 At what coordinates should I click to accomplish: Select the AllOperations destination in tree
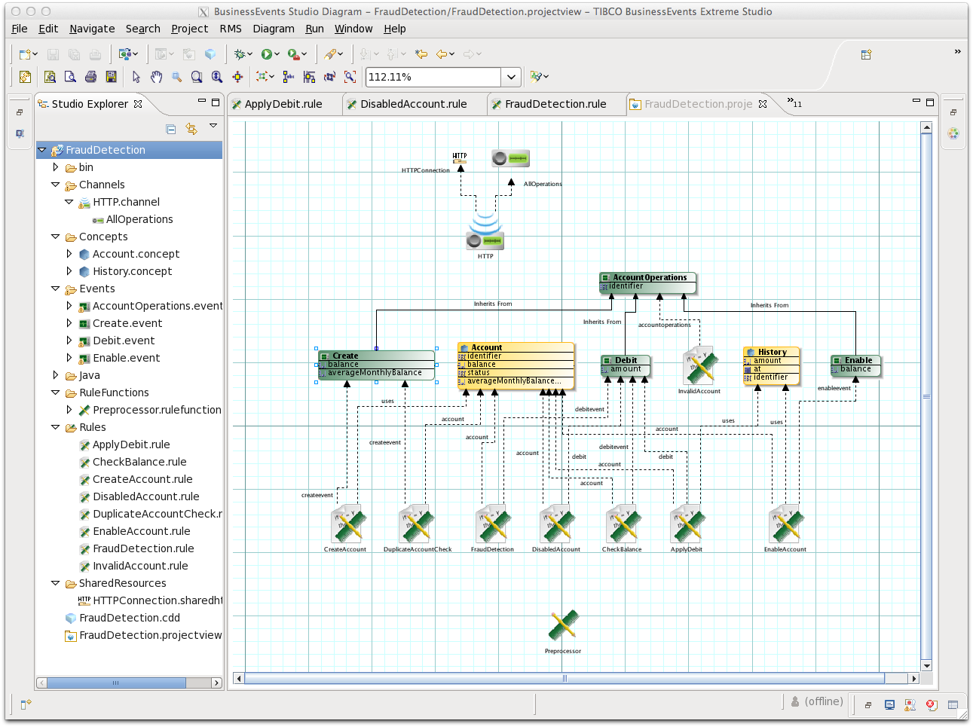[139, 219]
